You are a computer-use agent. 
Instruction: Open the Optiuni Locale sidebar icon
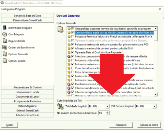coord(5,61)
